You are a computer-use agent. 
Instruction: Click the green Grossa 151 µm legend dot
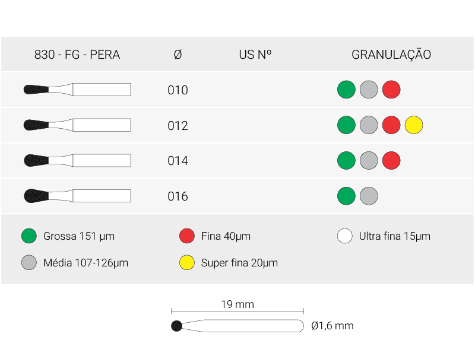tap(28, 236)
